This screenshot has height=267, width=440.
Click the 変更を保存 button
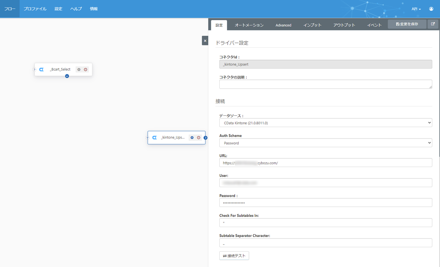pyautogui.click(x=407, y=24)
